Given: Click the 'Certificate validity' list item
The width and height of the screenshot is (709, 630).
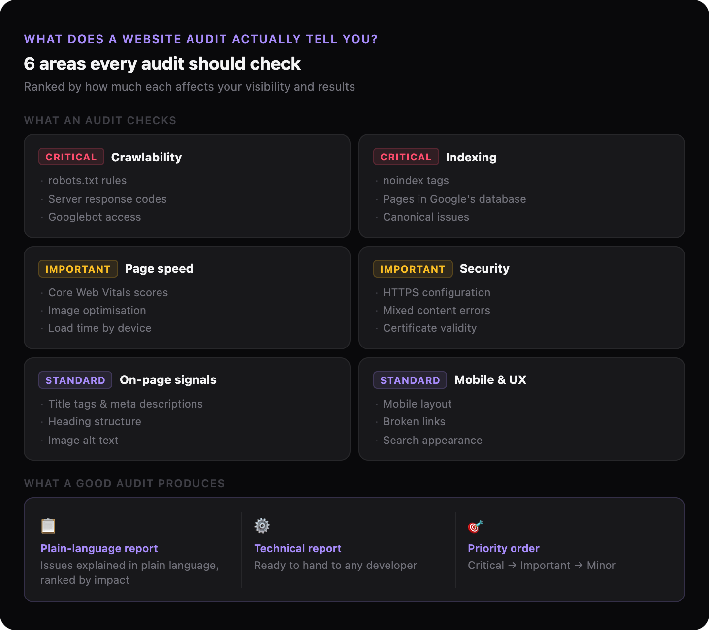Looking at the screenshot, I should [430, 328].
